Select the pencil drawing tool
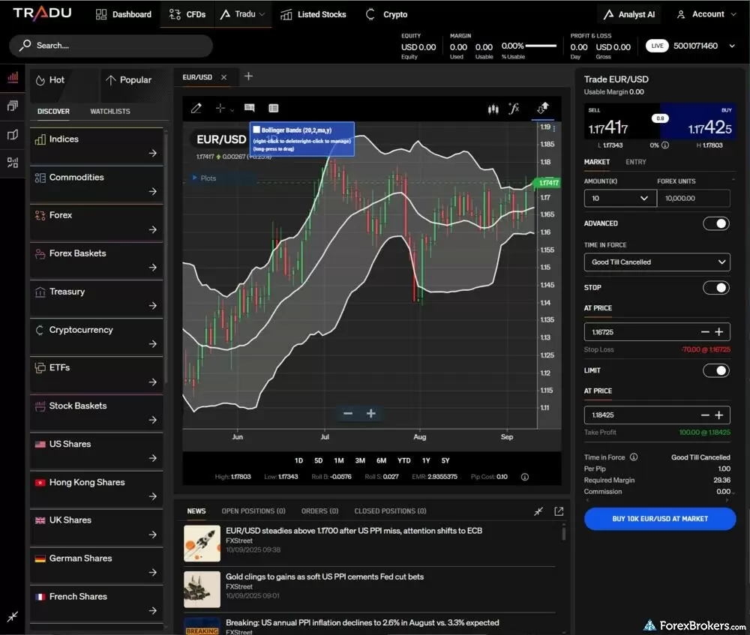This screenshot has height=635, width=750. [x=196, y=109]
